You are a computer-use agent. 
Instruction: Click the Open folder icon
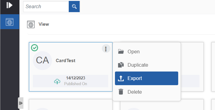pos(121,52)
